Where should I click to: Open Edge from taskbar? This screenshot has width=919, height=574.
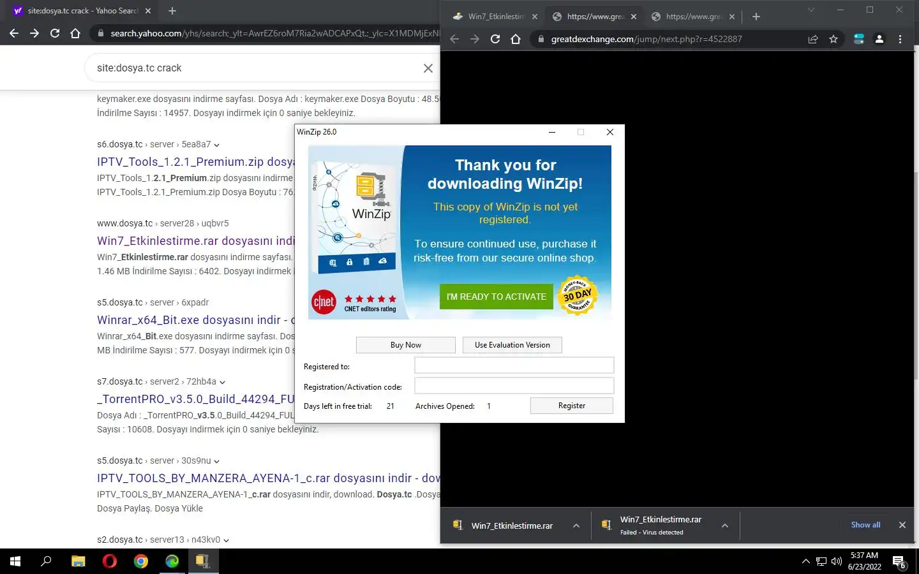click(172, 561)
